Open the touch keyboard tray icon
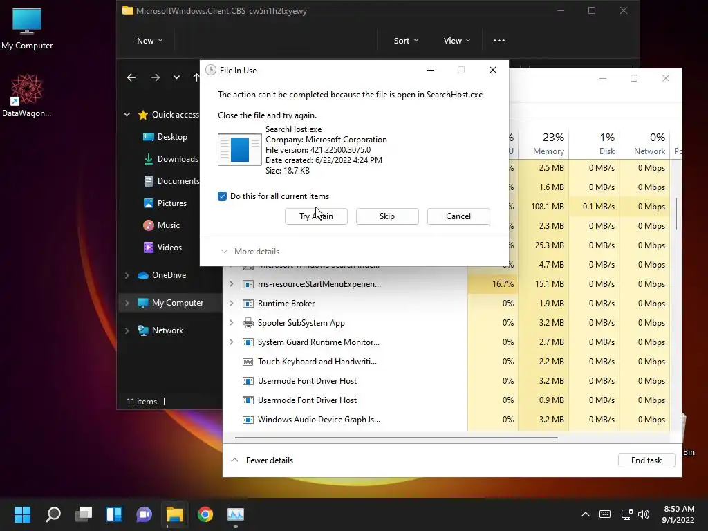Viewport: 708px width, 531px height. [x=604, y=514]
